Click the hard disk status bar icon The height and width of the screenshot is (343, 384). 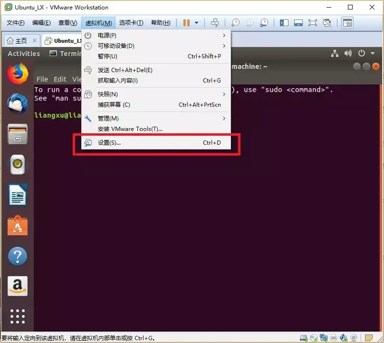click(x=304, y=338)
